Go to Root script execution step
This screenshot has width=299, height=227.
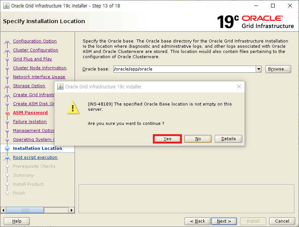tap(35, 157)
